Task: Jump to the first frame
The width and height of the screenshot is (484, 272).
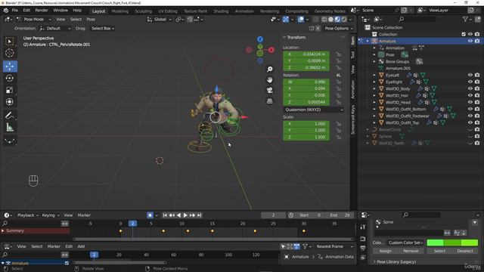Action: click(x=165, y=215)
